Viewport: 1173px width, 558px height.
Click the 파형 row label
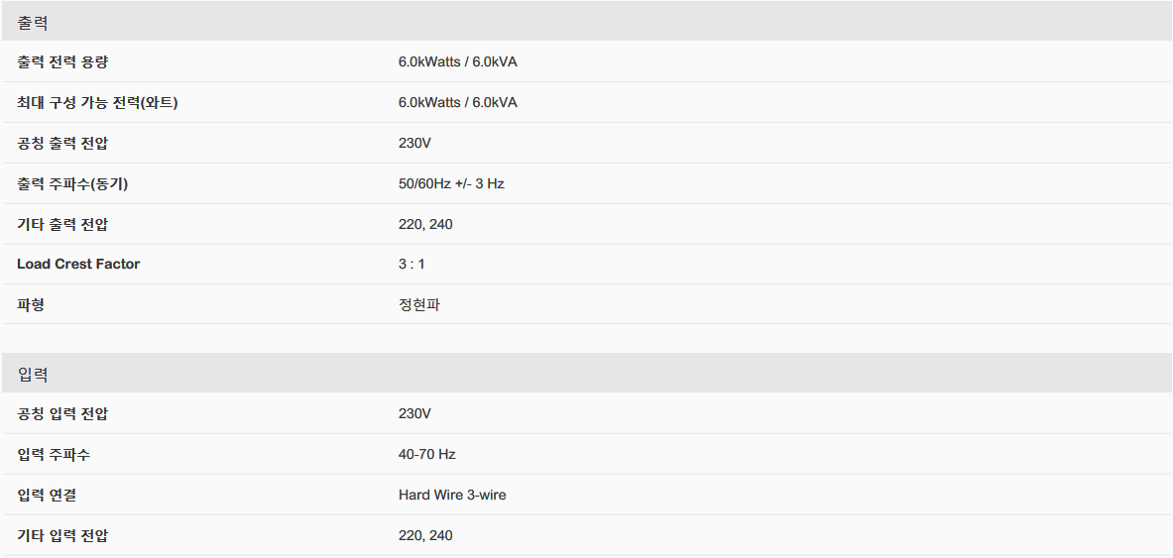pyautogui.click(x=31, y=304)
